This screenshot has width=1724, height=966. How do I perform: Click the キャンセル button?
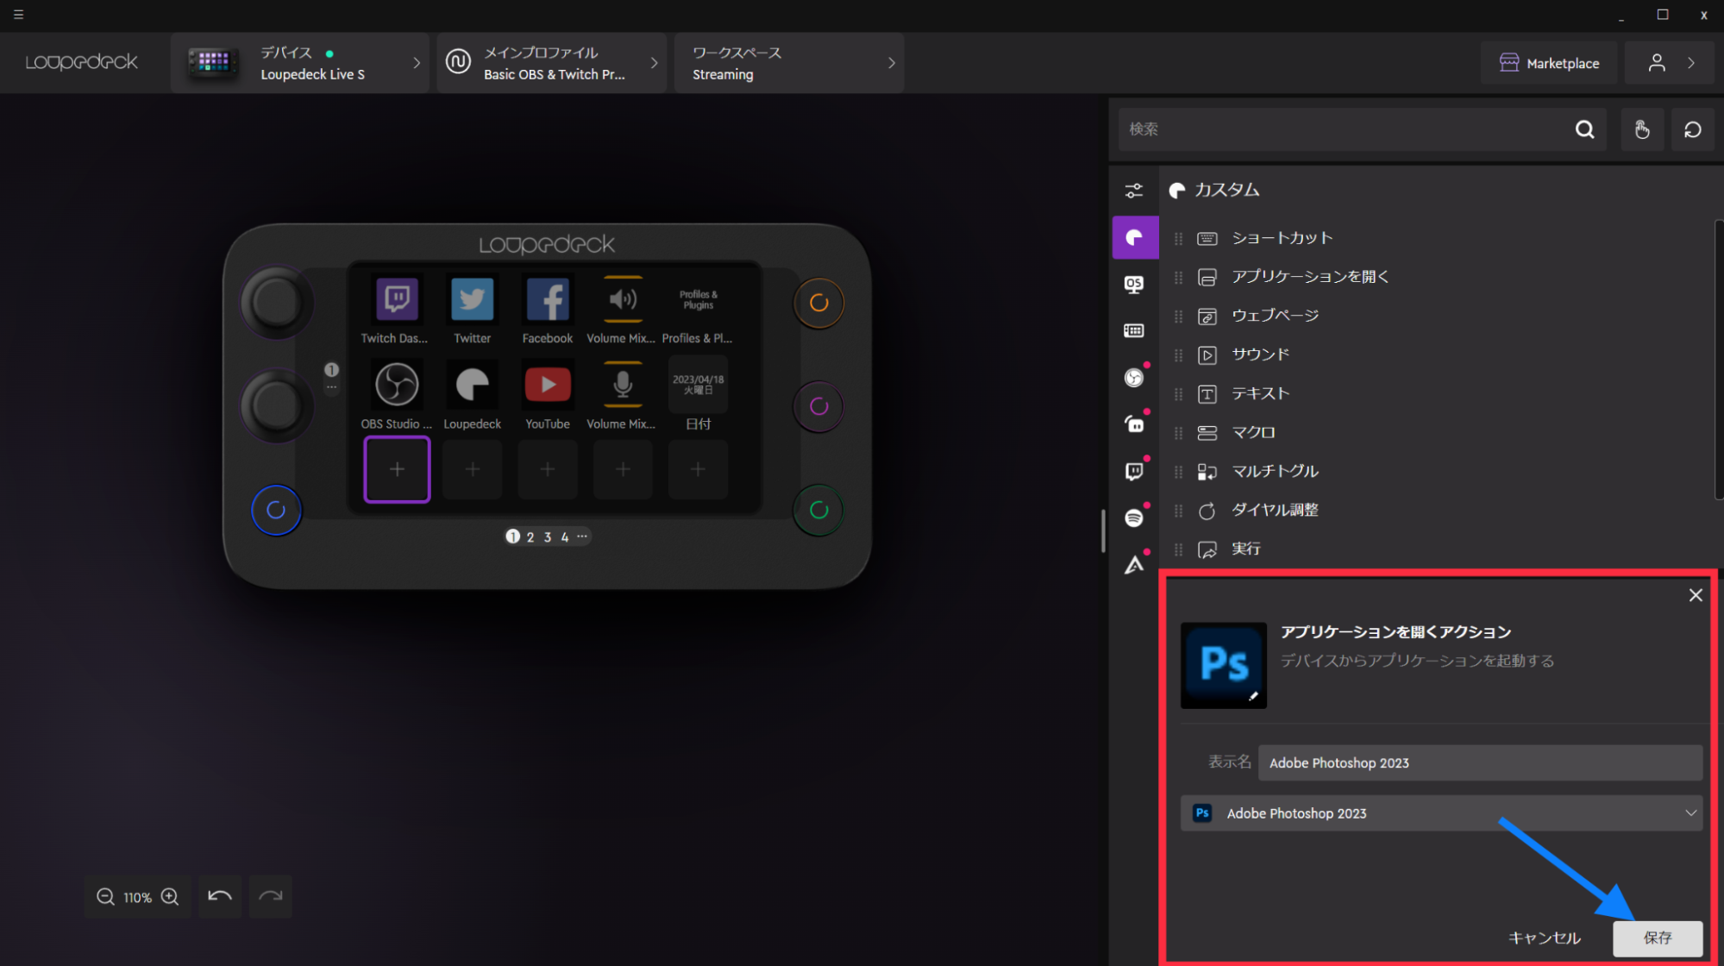point(1544,938)
